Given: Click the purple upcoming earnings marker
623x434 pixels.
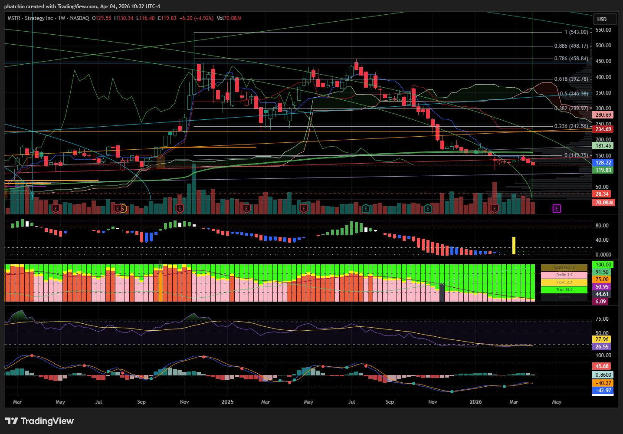Looking at the screenshot, I should pos(557,209).
